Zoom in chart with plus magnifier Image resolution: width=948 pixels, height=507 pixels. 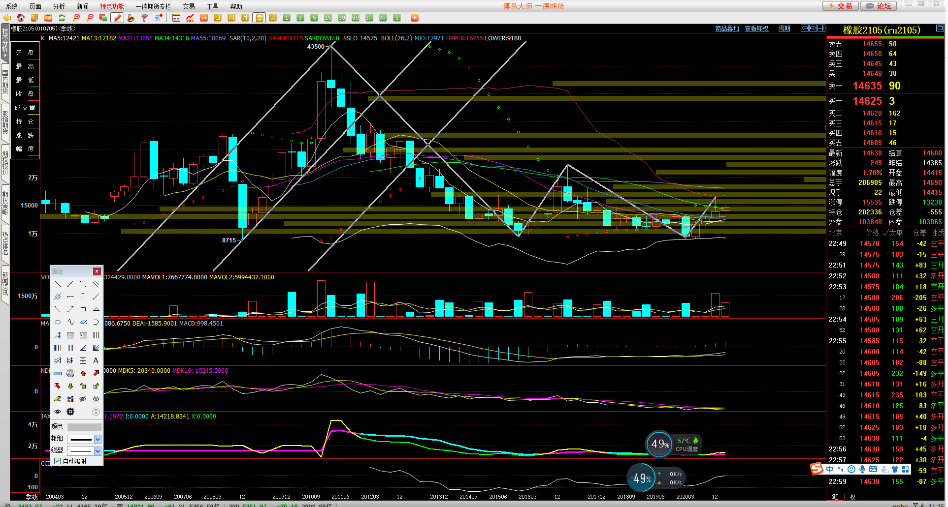tap(76, 18)
